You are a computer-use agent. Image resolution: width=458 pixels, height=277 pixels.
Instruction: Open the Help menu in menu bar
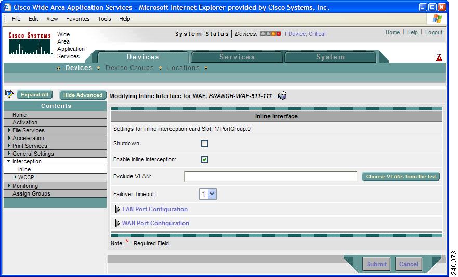124,19
